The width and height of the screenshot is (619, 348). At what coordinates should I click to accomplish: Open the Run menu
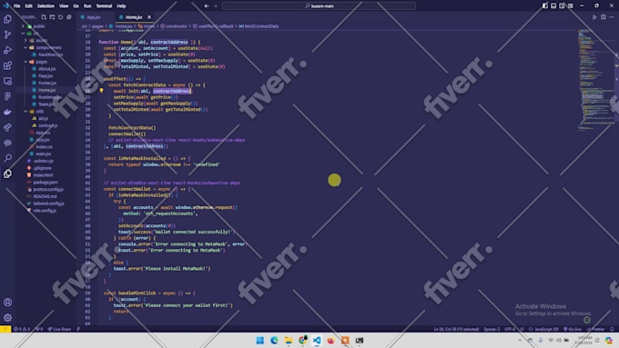coord(87,6)
